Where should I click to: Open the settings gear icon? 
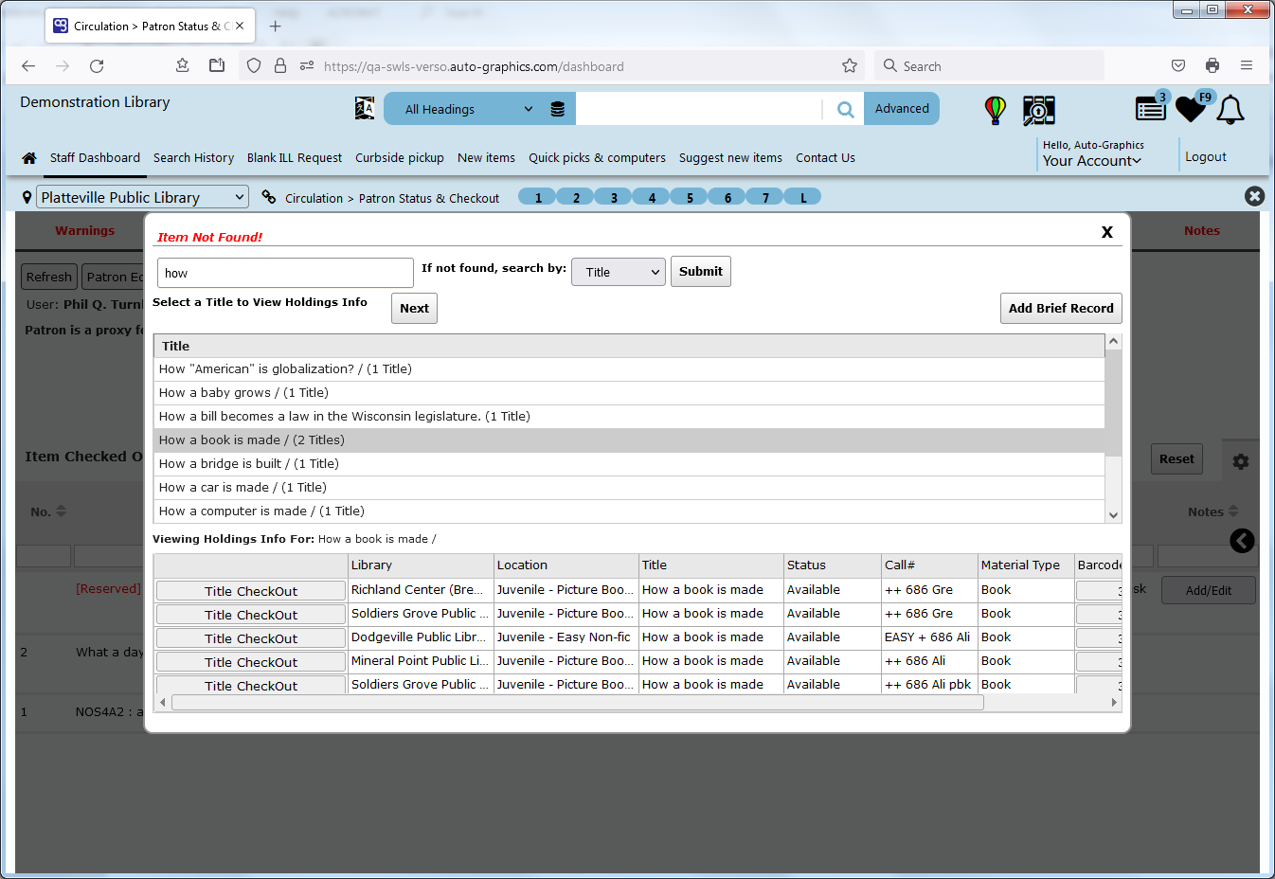(x=1241, y=461)
